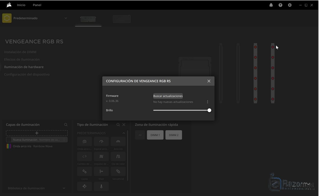Open the Nueva iluminación layer options menu

pos(64,140)
